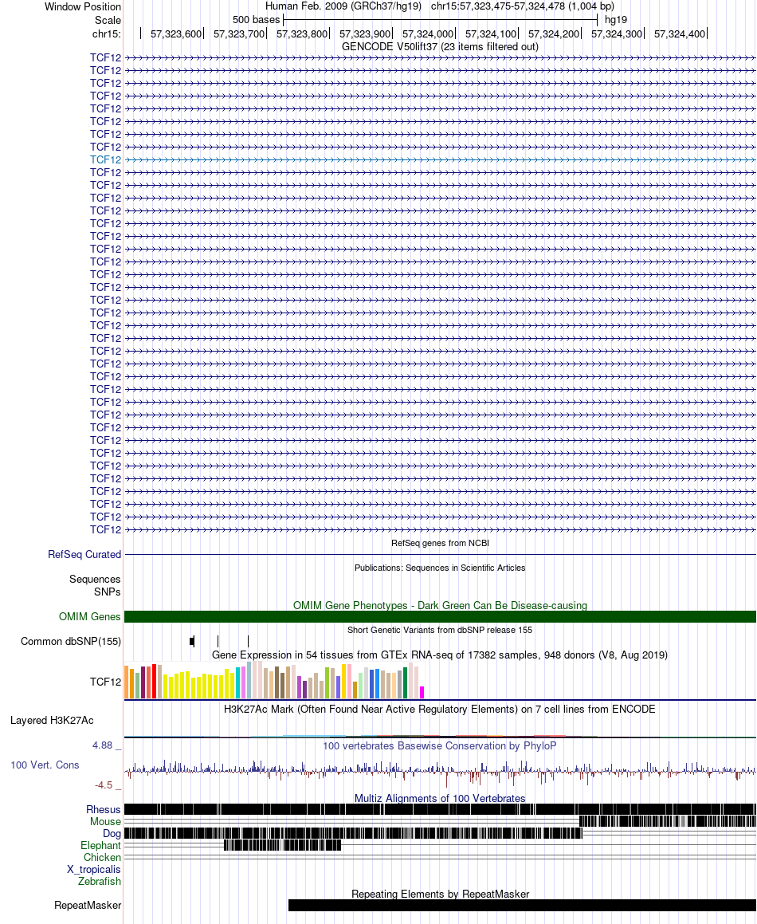This screenshot has height=924, width=757.
Task: Click the Elephant alignment block
Action: click(x=282, y=846)
